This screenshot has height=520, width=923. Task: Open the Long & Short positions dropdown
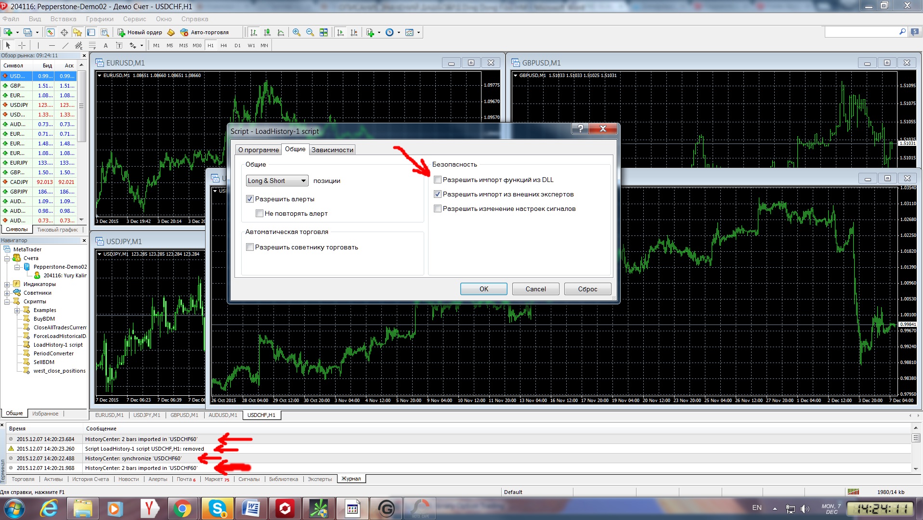(277, 181)
